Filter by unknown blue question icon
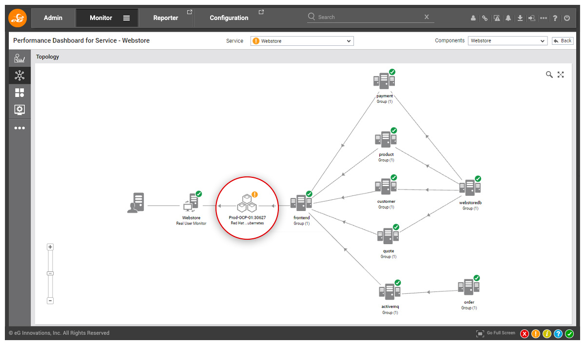The image size is (585, 345). (x=558, y=334)
